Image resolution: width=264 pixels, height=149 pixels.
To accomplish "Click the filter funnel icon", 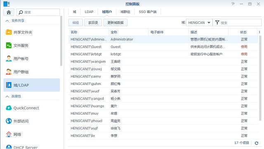I will (x=217, y=23).
